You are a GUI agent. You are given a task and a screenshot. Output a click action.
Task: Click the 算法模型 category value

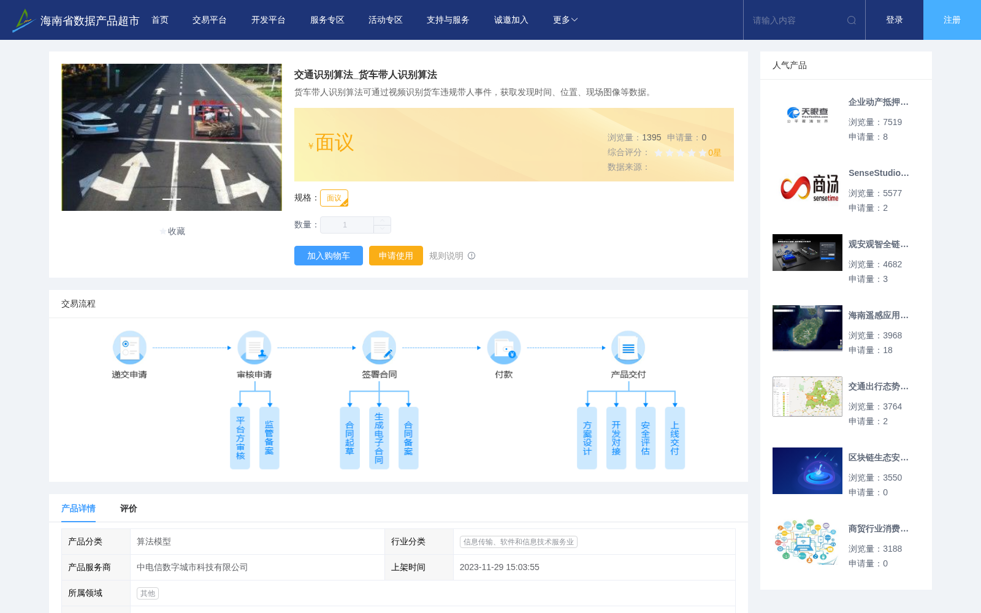(154, 542)
